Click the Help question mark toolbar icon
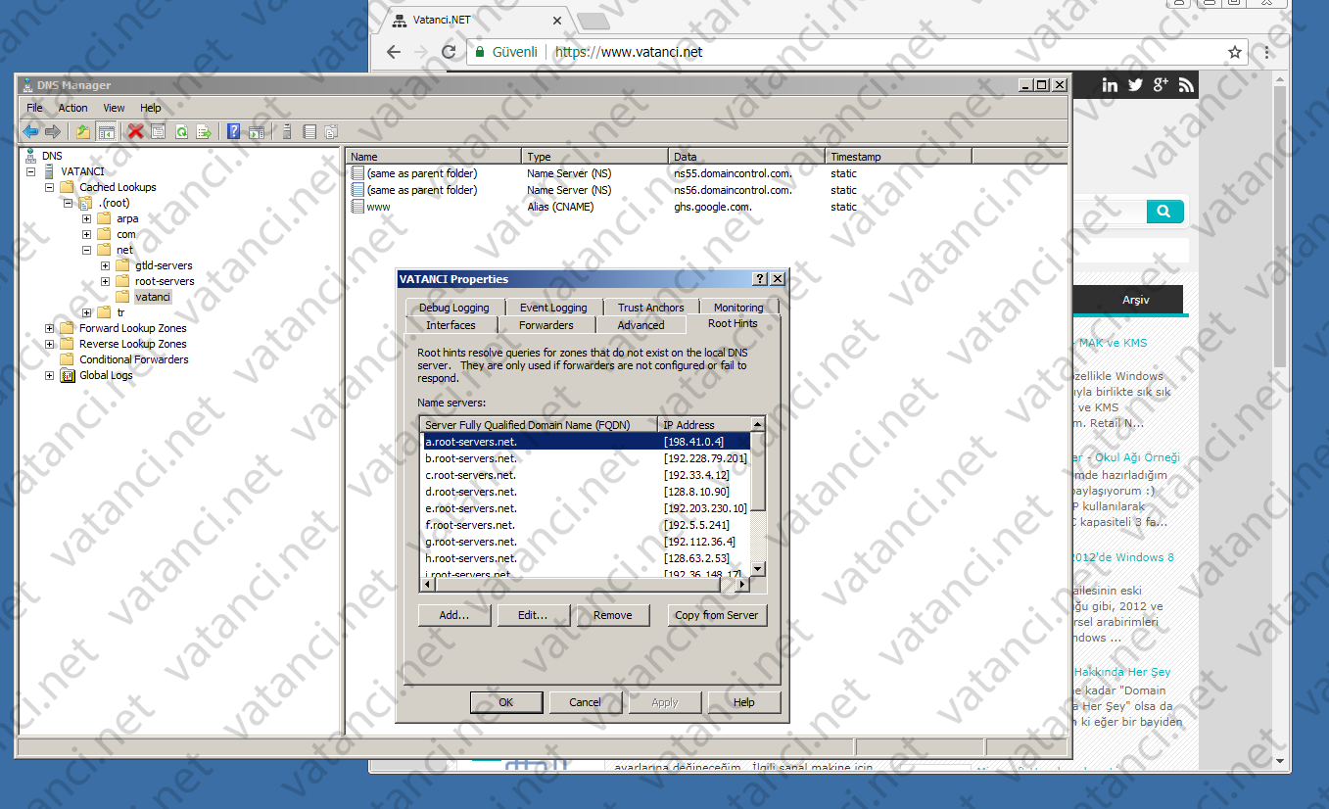1329x809 pixels. (x=232, y=131)
